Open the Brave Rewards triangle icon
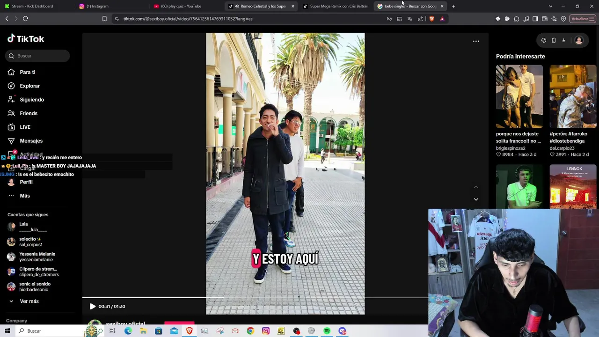This screenshot has height=337, width=599. pyautogui.click(x=442, y=19)
